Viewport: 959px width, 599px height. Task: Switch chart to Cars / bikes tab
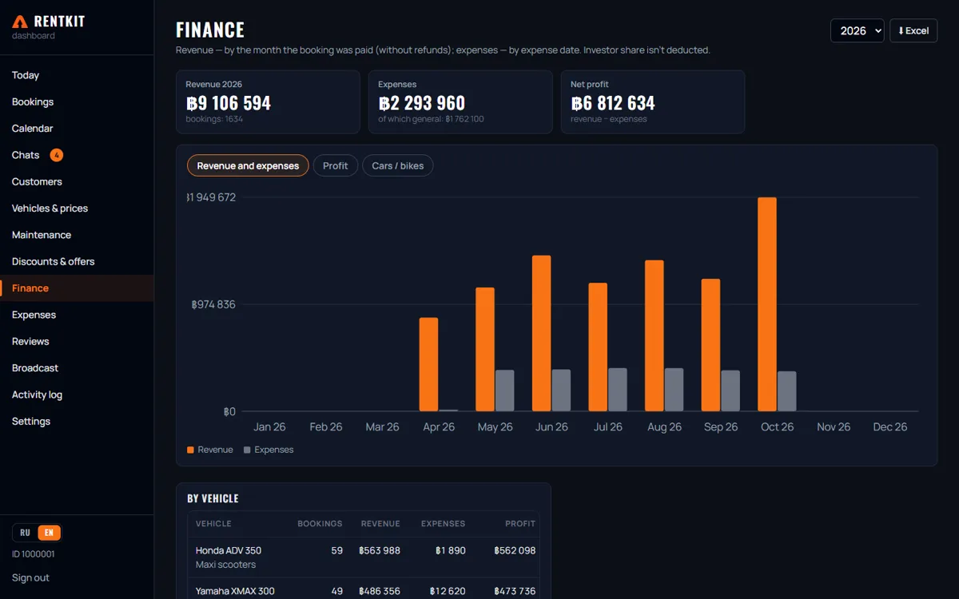coord(398,165)
